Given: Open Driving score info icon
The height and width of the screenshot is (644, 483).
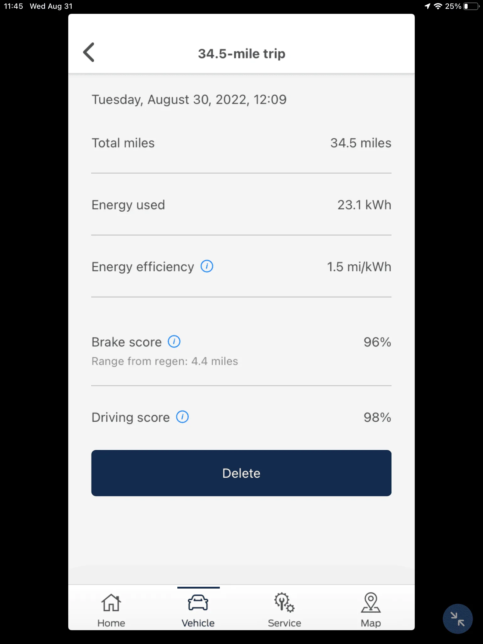Looking at the screenshot, I should [182, 417].
